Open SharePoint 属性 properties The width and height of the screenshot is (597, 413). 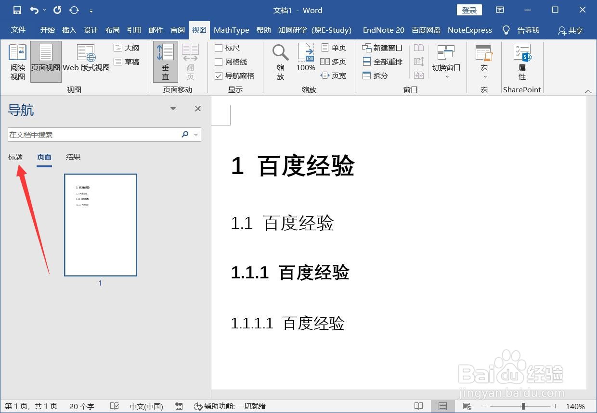coord(522,62)
